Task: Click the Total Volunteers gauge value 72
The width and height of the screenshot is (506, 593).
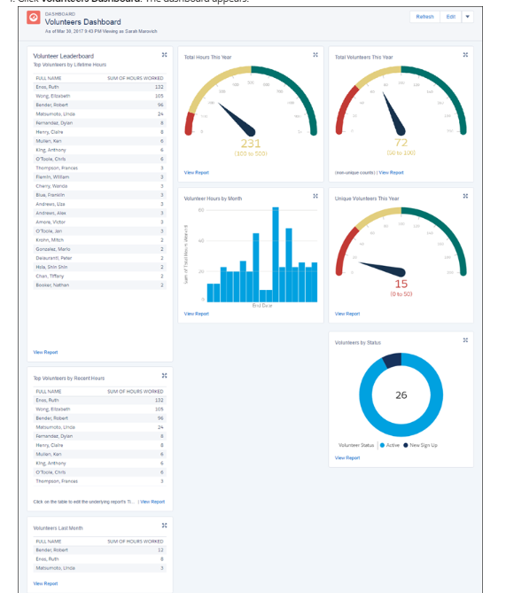Action: [401, 143]
